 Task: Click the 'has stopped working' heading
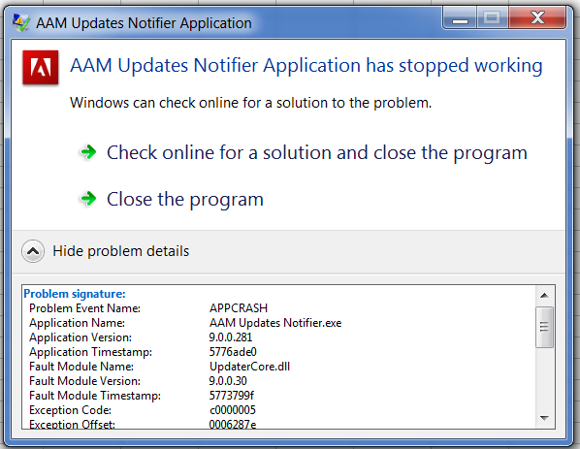pyautogui.click(x=306, y=66)
